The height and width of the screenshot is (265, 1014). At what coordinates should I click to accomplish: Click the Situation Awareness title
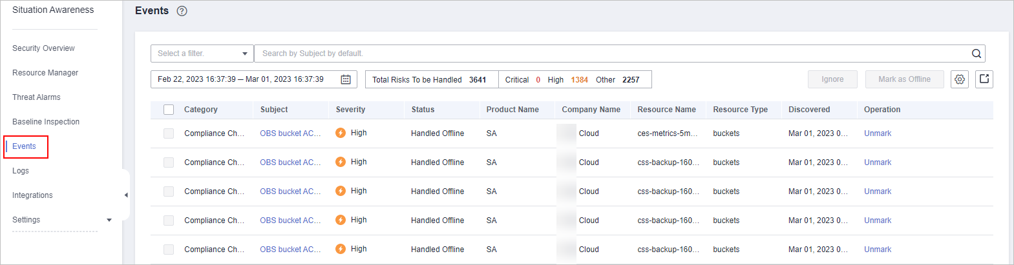(53, 10)
